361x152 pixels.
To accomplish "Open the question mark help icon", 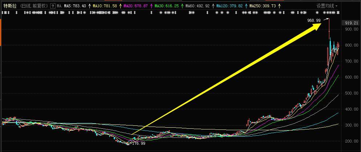I will click(53, 6).
